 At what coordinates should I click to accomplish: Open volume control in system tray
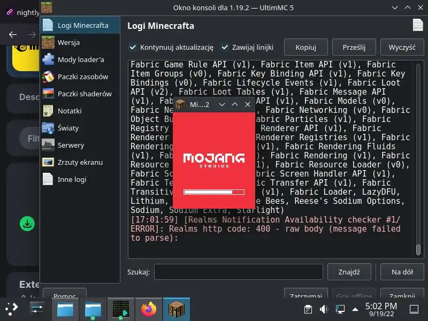324,309
